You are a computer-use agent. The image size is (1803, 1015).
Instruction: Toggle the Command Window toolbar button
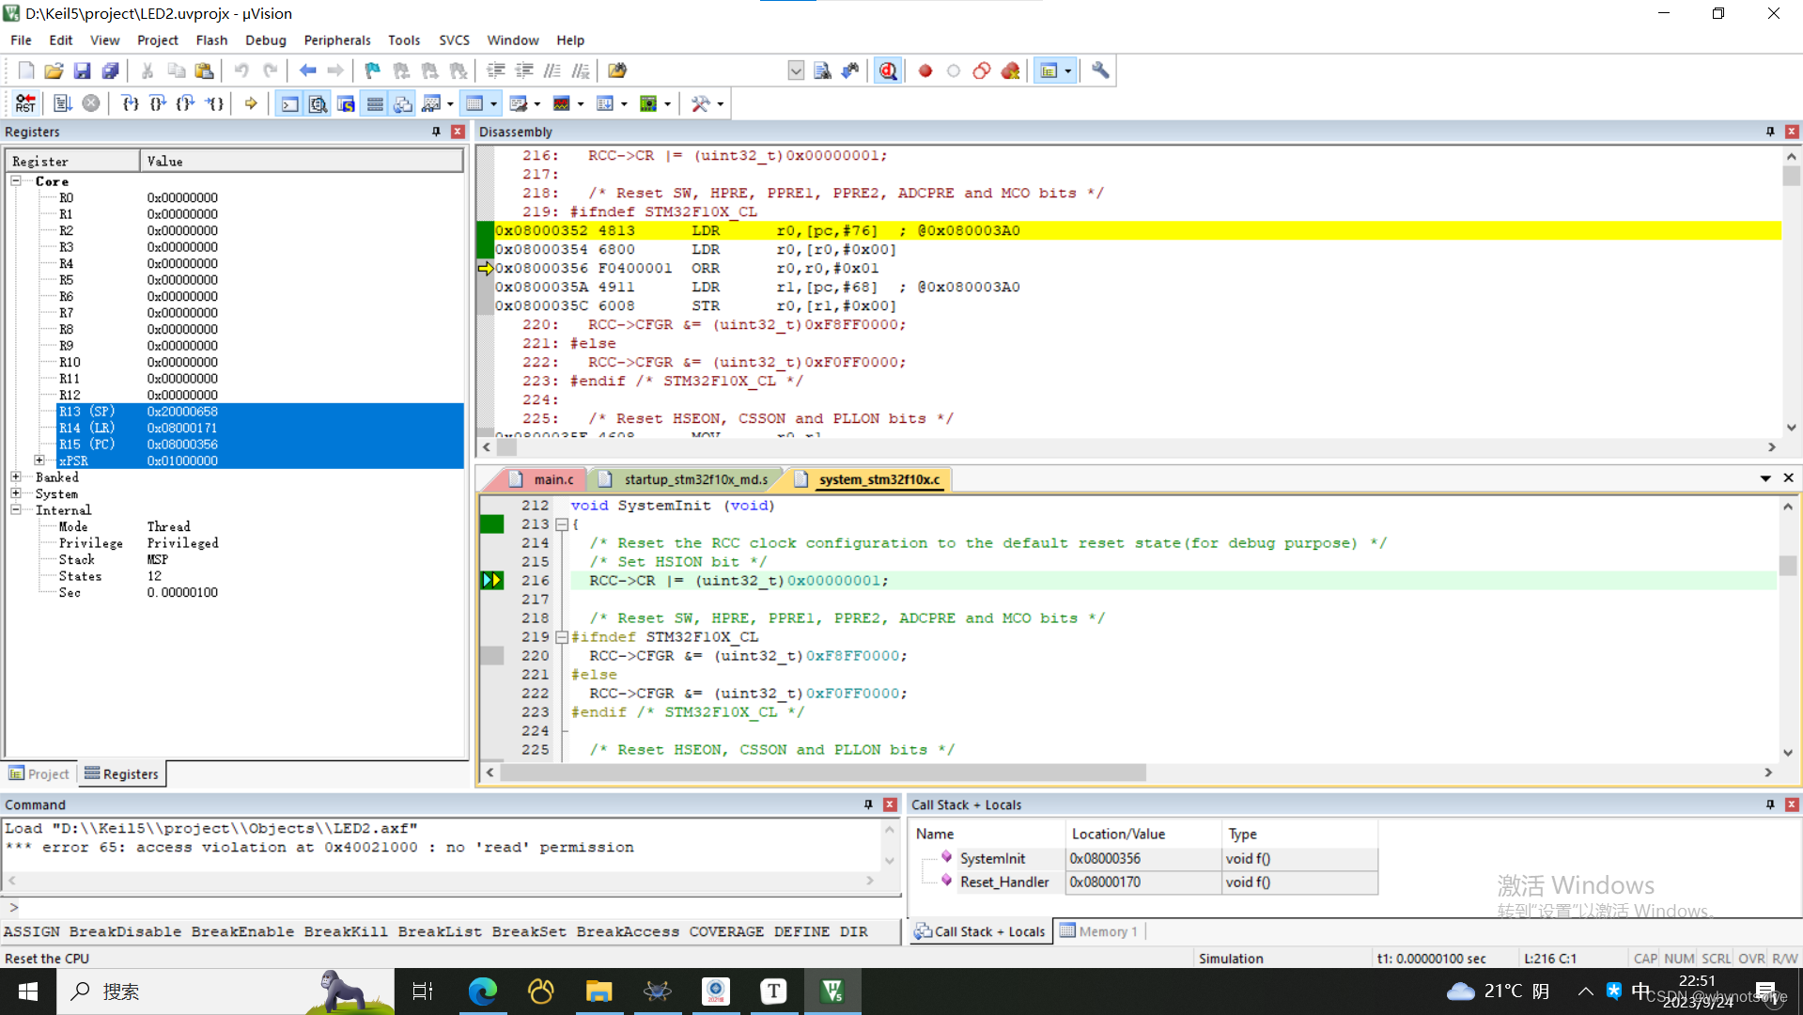pyautogui.click(x=290, y=103)
